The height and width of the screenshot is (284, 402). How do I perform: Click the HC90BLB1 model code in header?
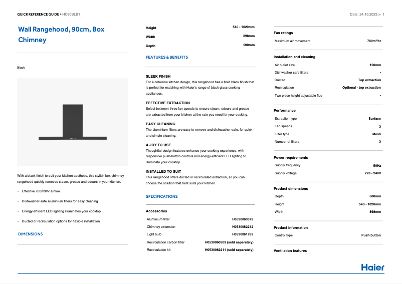[x=72, y=15]
